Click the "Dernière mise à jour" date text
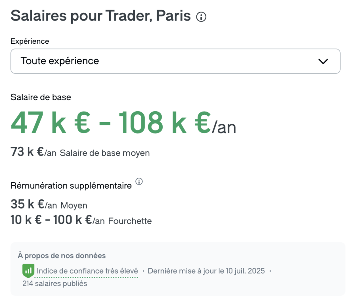This screenshot has height=307, width=363. 206,271
